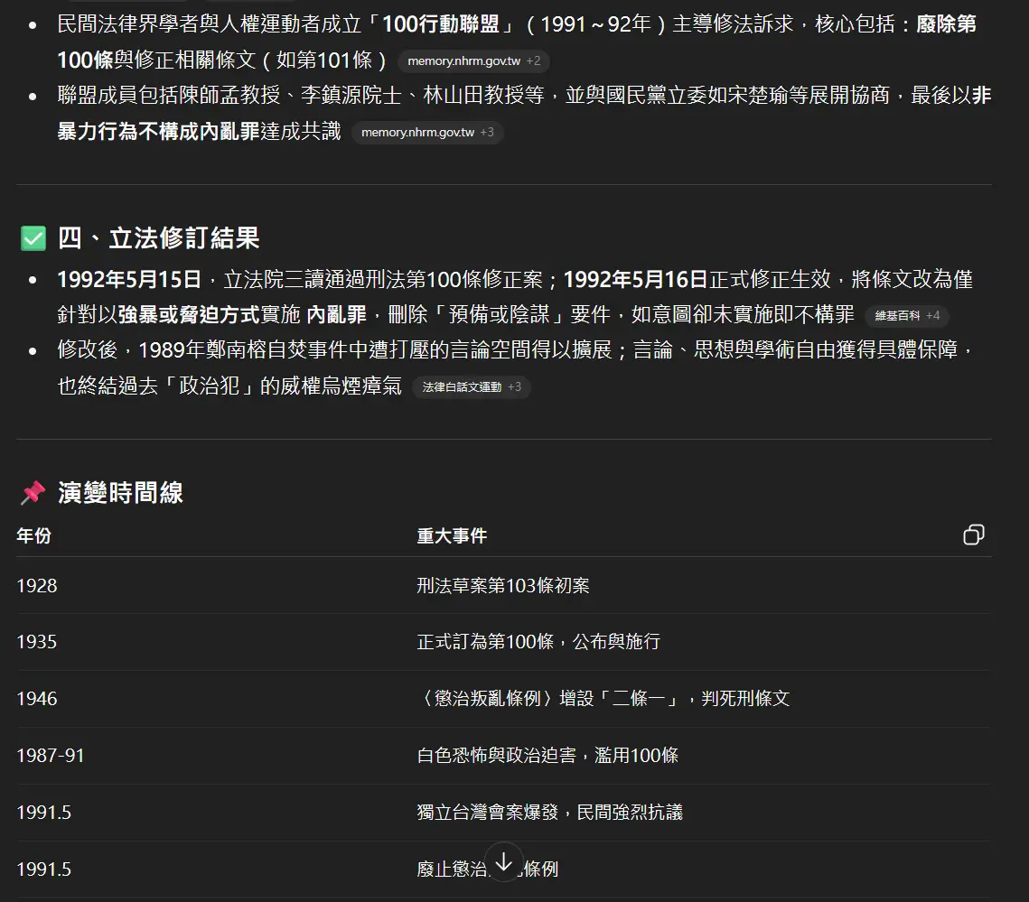1029x902 pixels.
Task: Click the copy table icon
Action: coord(974,535)
